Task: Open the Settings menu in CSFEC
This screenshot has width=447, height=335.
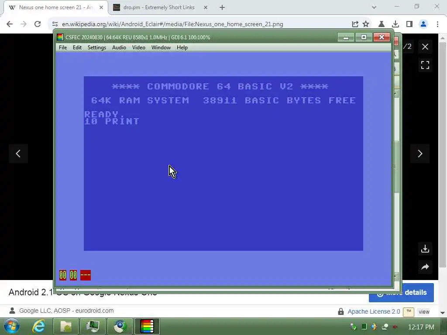Action: click(x=96, y=48)
